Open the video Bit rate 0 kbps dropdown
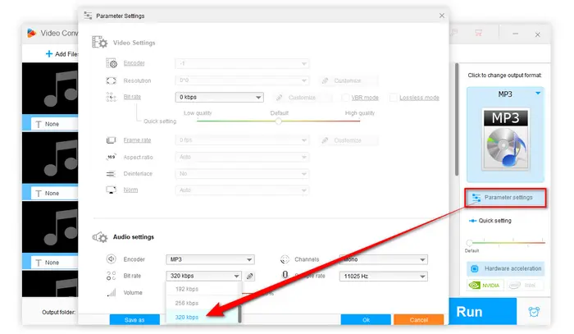574x334 pixels. 219,97
